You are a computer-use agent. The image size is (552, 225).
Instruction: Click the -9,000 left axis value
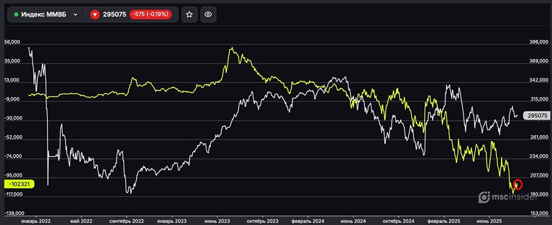12,99
